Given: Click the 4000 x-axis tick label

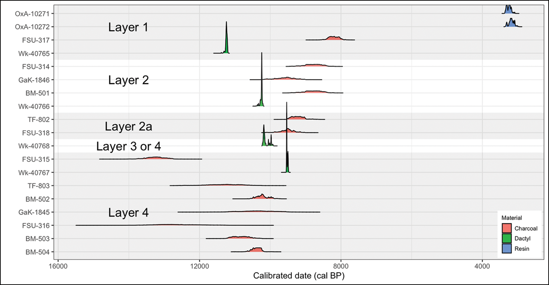Looking at the screenshot, I should tap(482, 266).
